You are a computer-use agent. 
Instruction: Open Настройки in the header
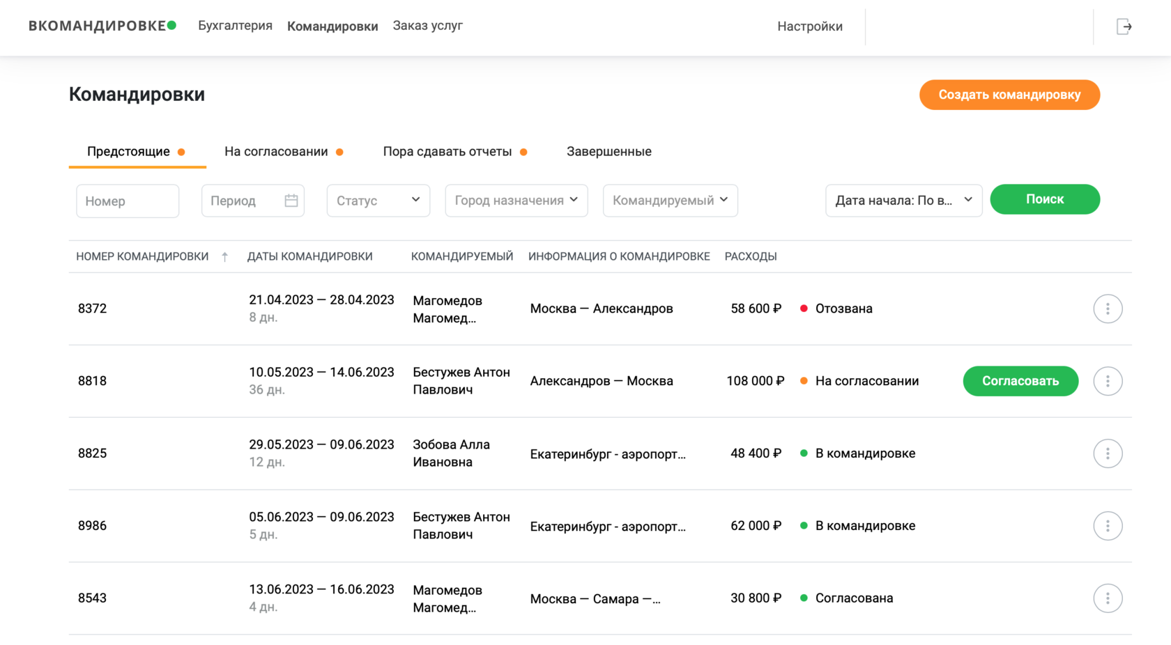pyautogui.click(x=810, y=26)
